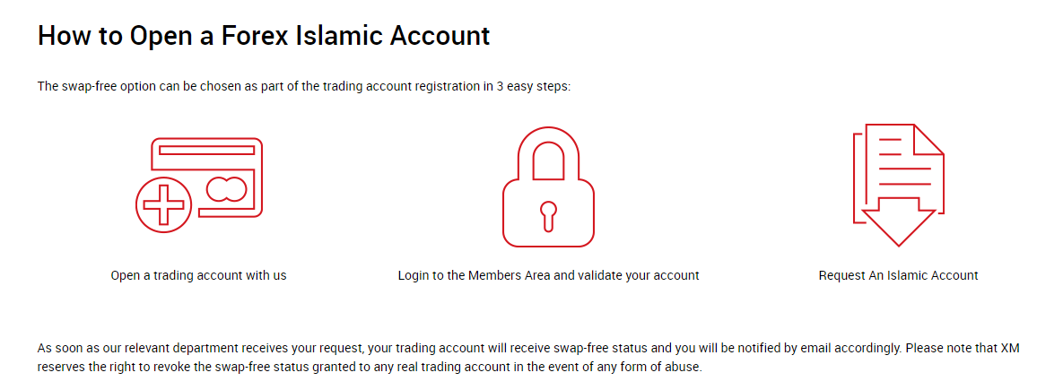Viewport: 1063px width, 390px height.
Task: Click the text lines on the document icon
Action: click(904, 161)
